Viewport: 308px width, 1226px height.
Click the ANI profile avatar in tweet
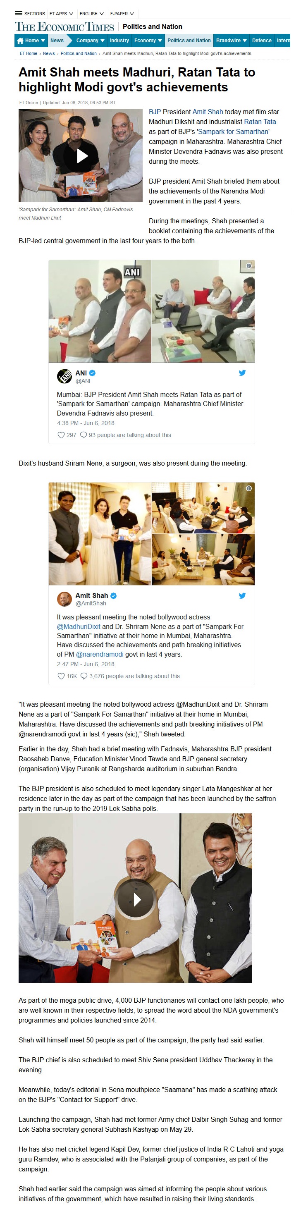(x=64, y=376)
